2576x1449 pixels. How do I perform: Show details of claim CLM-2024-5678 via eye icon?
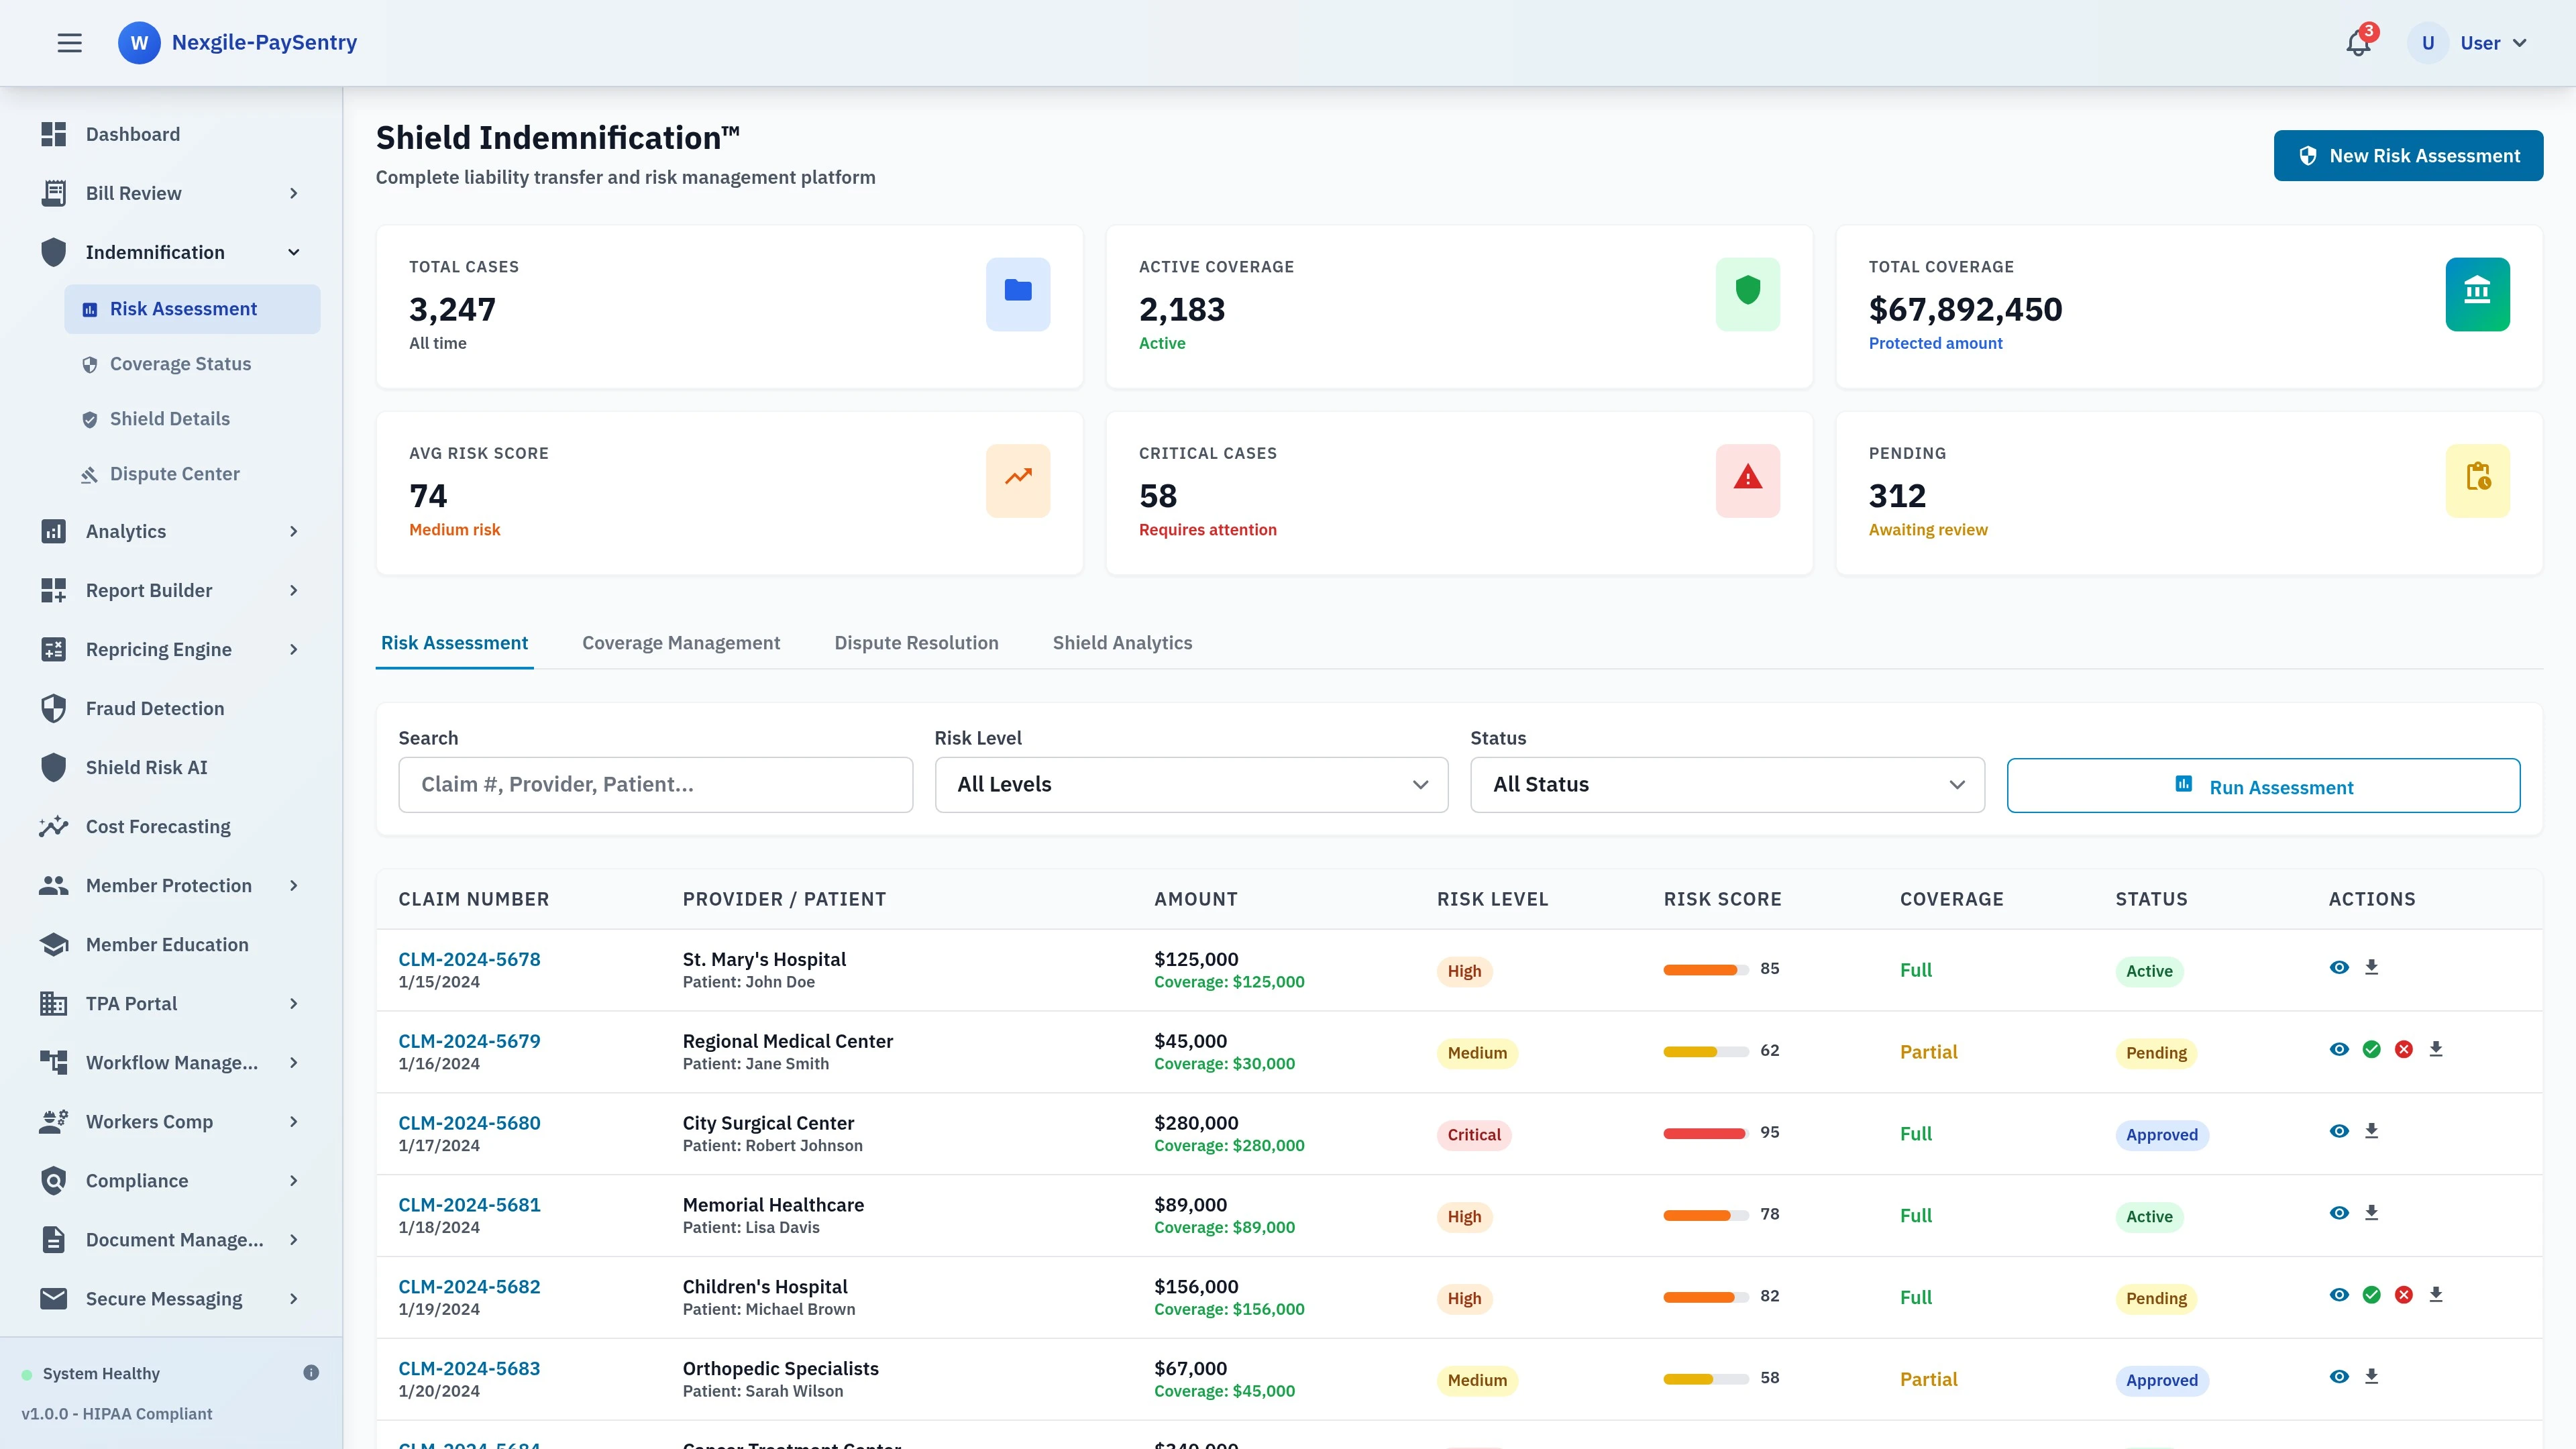(x=2339, y=966)
